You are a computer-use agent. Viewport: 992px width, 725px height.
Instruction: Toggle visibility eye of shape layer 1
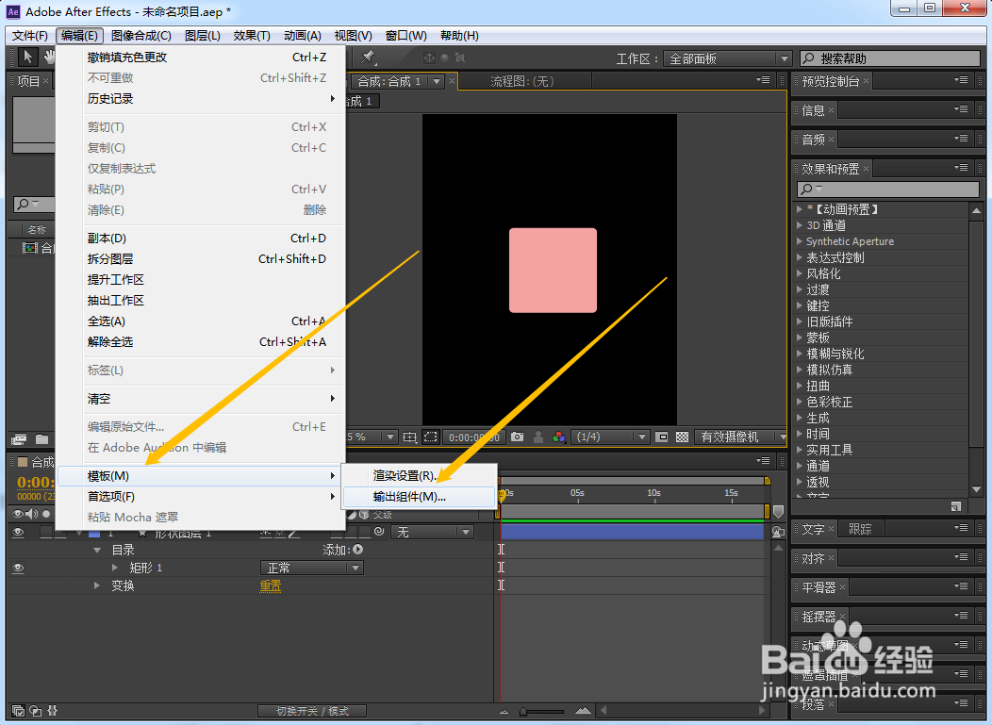click(x=18, y=533)
